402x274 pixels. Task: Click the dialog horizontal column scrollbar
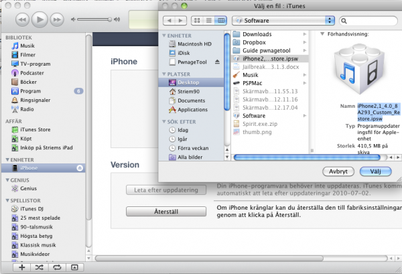click(307, 157)
